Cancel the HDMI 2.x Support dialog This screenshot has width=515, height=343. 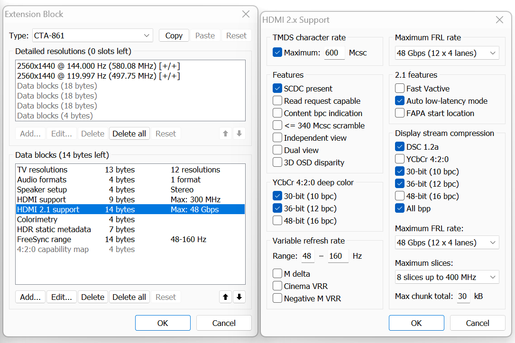(478, 323)
